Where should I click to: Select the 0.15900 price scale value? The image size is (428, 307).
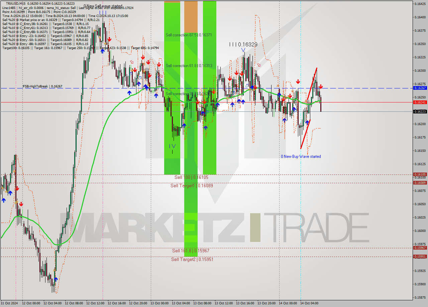(420, 284)
